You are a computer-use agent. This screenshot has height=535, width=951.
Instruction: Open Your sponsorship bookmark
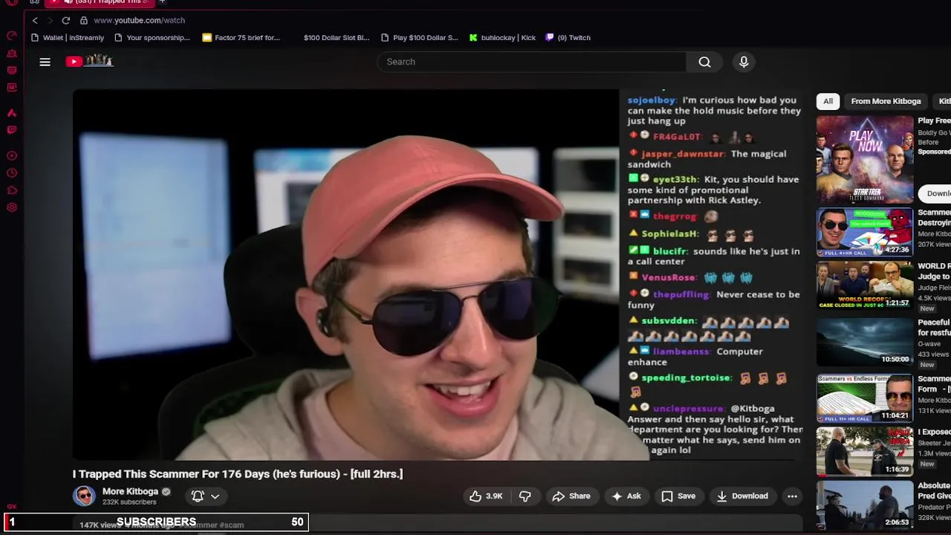[152, 37]
